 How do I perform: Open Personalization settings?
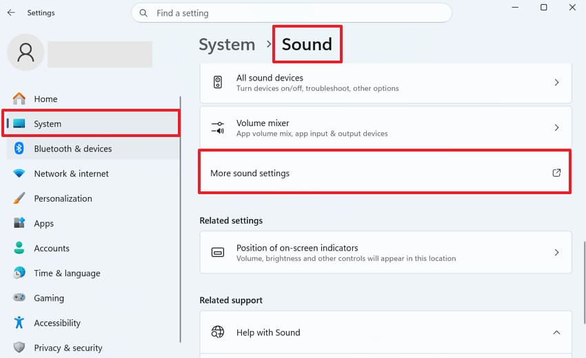pyautogui.click(x=92, y=198)
